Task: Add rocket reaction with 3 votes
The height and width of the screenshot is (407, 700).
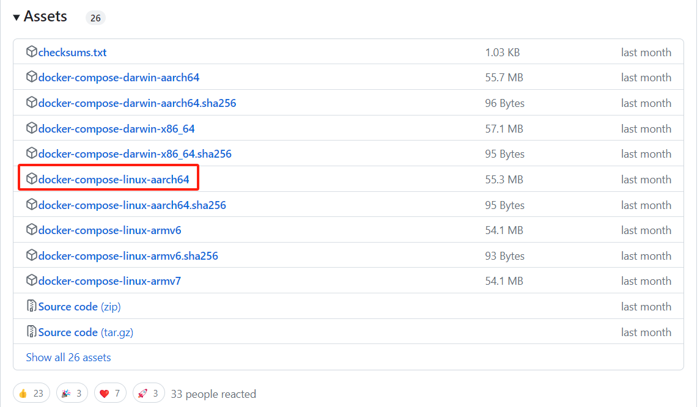Action: [x=149, y=393]
